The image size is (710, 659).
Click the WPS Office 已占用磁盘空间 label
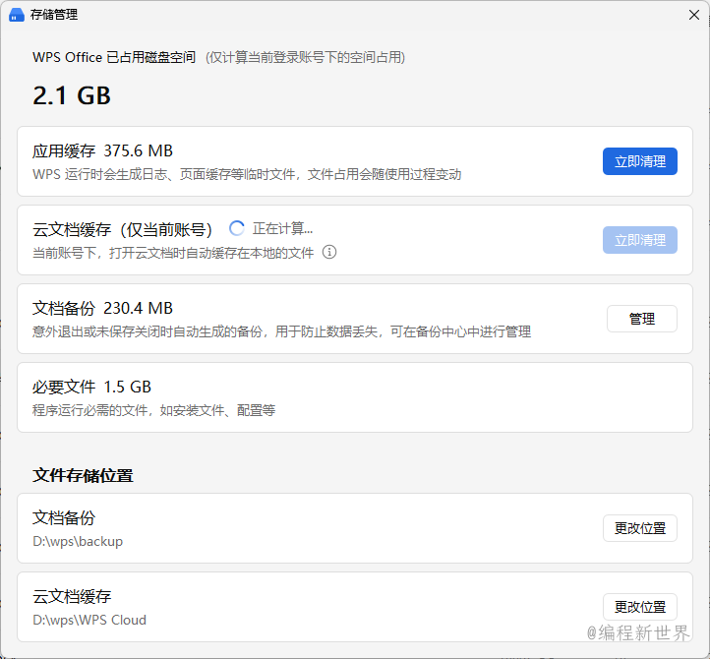(x=114, y=57)
